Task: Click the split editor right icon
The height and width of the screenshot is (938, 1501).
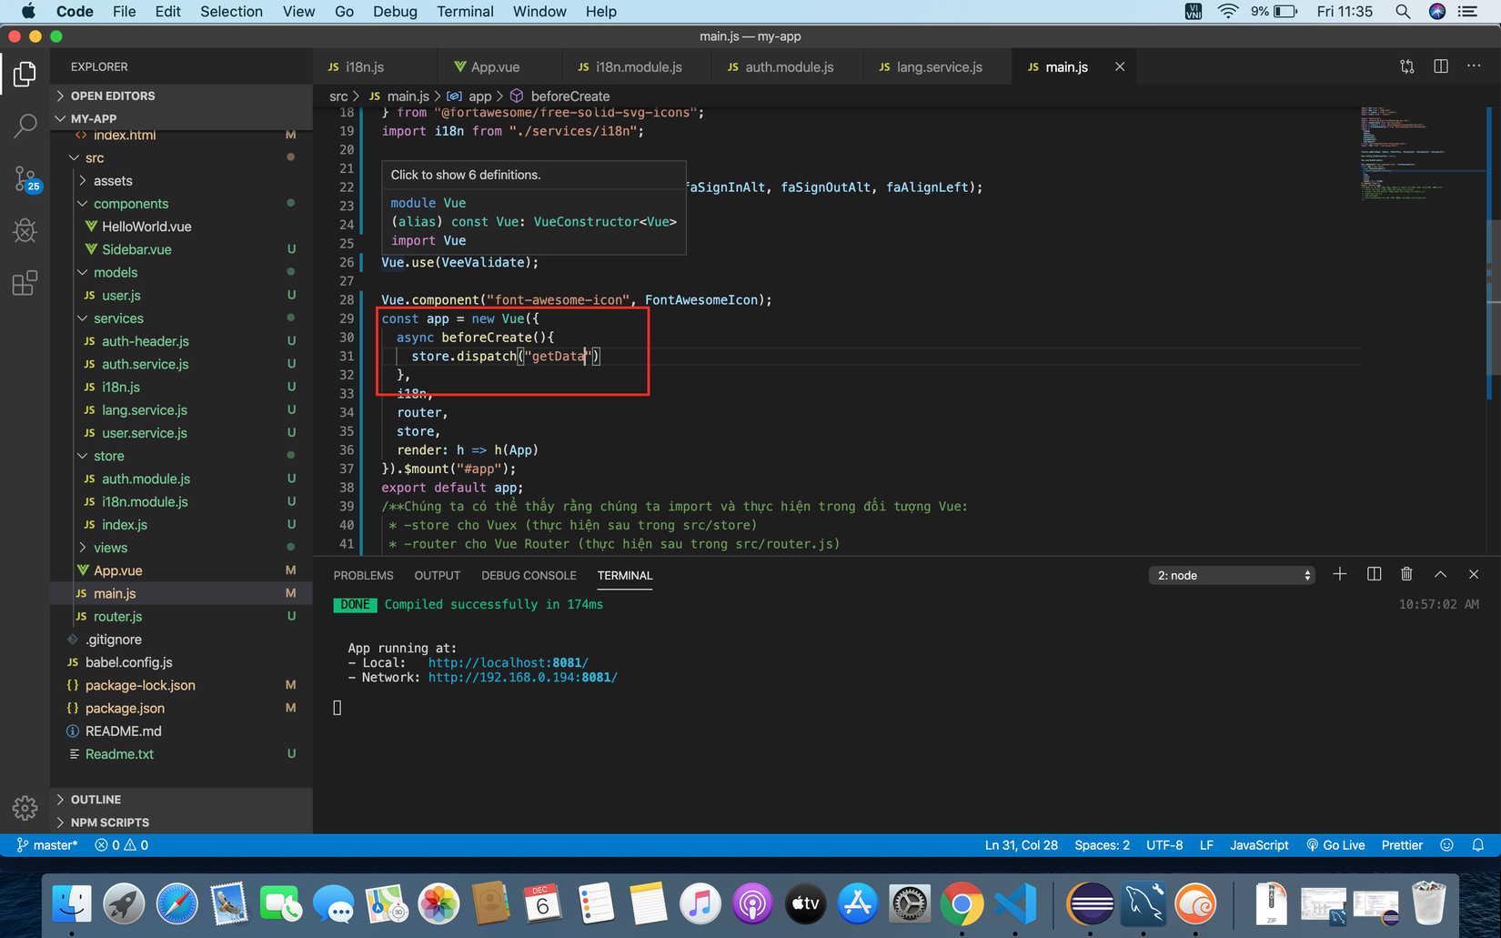Action: [1441, 66]
